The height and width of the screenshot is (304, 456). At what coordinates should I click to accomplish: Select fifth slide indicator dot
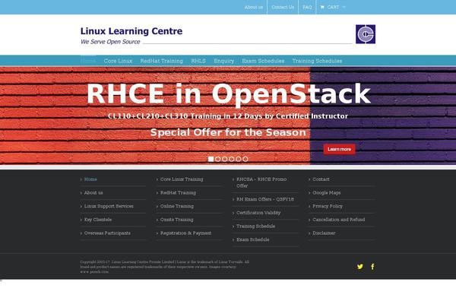(239, 159)
